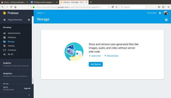Open Database in Develop menu
Image resolution: width=171 pixels, height=98 pixels.
coord(12,37)
